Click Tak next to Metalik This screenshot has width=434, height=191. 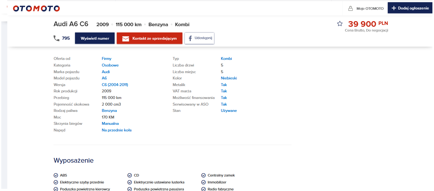point(224,85)
